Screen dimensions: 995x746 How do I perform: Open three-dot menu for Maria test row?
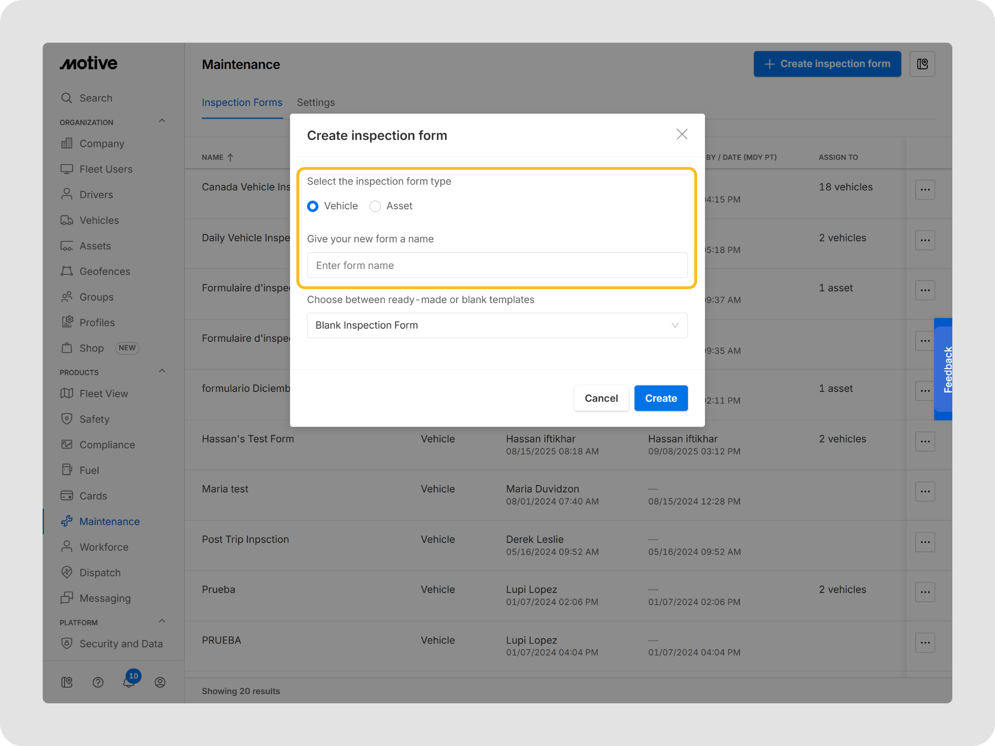(925, 492)
